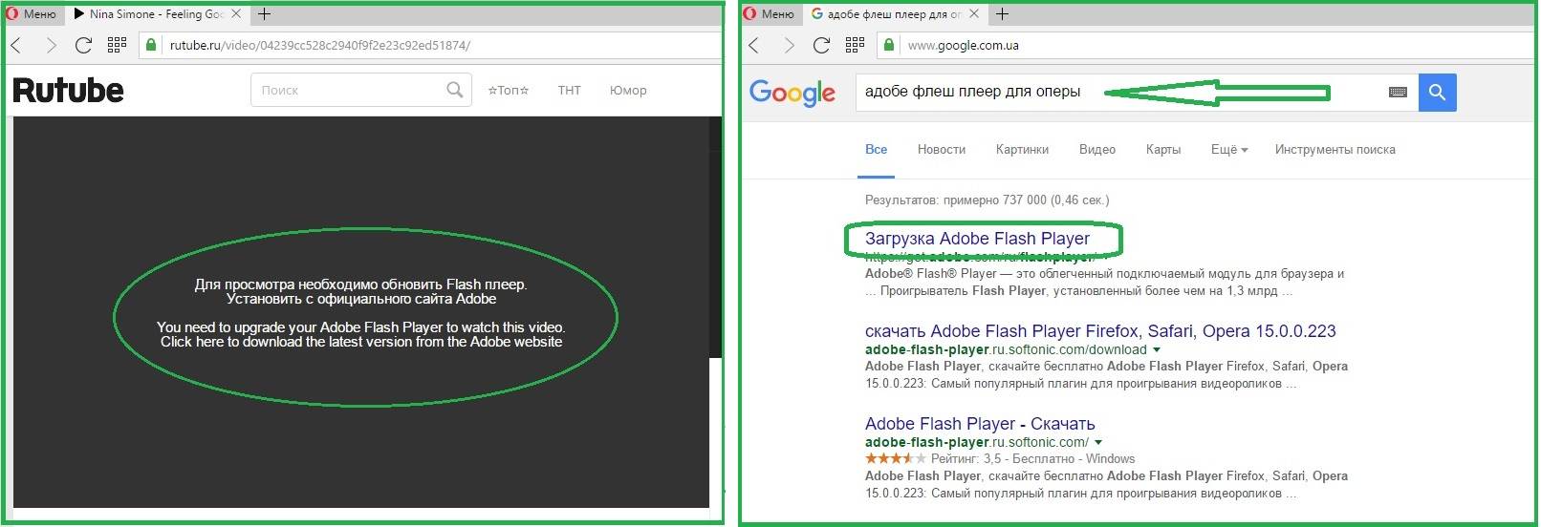The width and height of the screenshot is (1541, 527).
Task: Open the Adobe Flash Player - Скачать result
Action: pyautogui.click(x=979, y=424)
